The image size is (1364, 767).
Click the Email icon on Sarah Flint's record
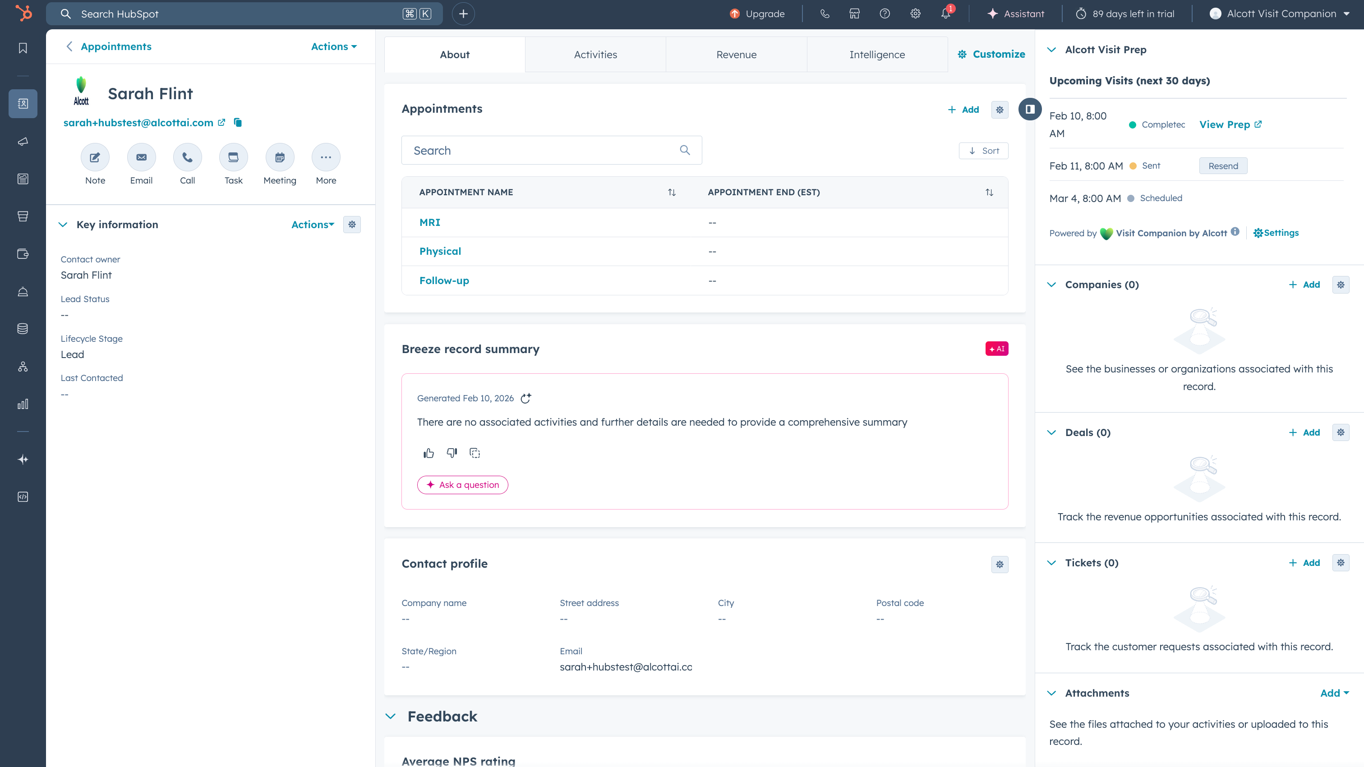point(141,157)
